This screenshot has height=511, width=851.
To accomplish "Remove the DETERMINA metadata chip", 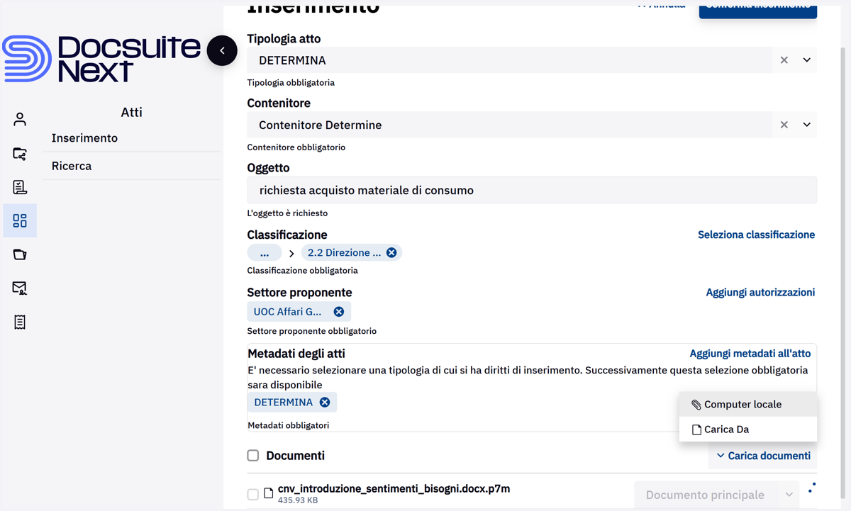I will coord(325,402).
